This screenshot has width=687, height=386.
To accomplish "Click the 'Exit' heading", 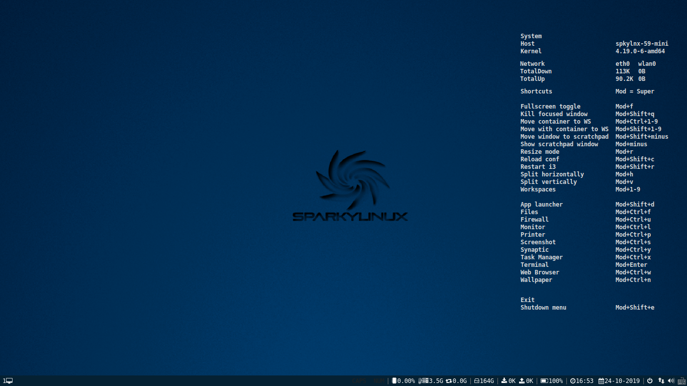I will [x=528, y=300].
